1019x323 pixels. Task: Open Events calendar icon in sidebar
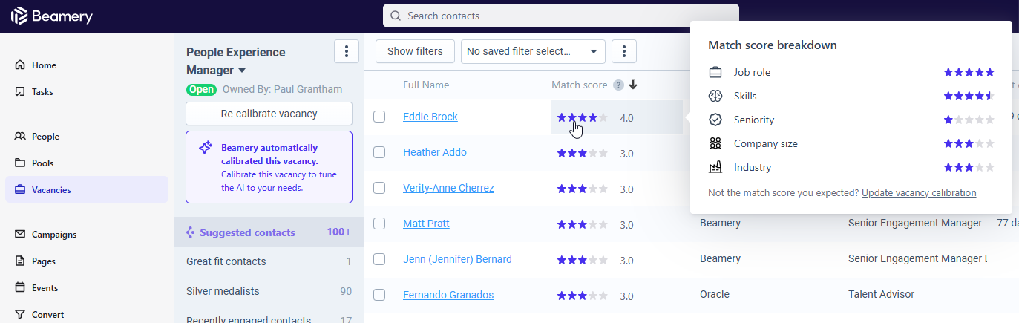20,288
